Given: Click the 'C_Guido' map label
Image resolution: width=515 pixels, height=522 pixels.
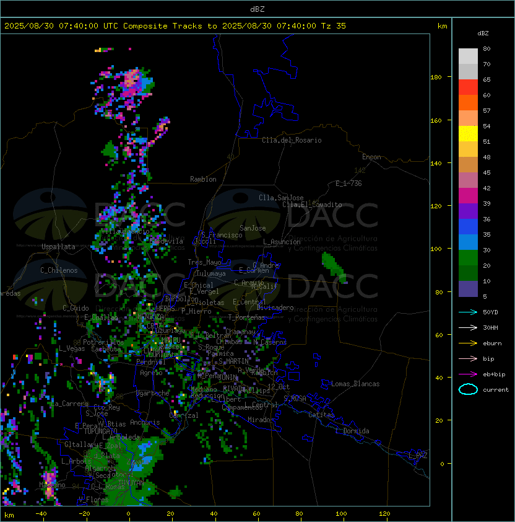Looking at the screenshot, I should [76, 308].
